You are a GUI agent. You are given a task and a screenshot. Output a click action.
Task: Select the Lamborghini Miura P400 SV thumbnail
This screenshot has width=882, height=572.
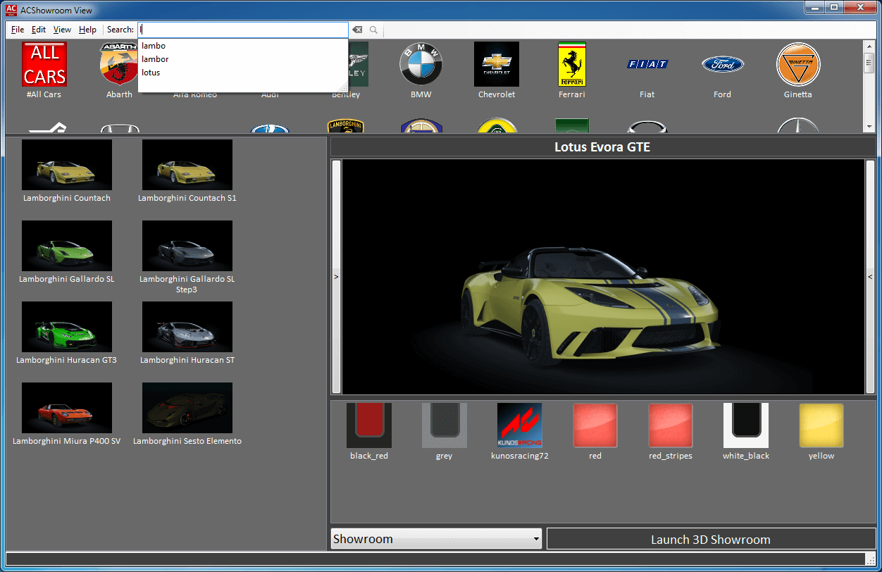(67, 408)
